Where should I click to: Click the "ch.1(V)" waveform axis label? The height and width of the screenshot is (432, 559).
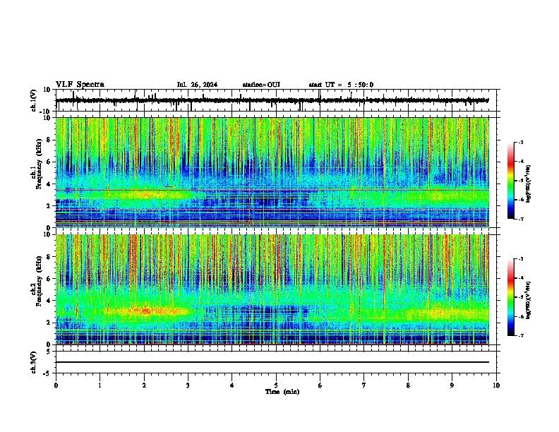[x=34, y=100]
